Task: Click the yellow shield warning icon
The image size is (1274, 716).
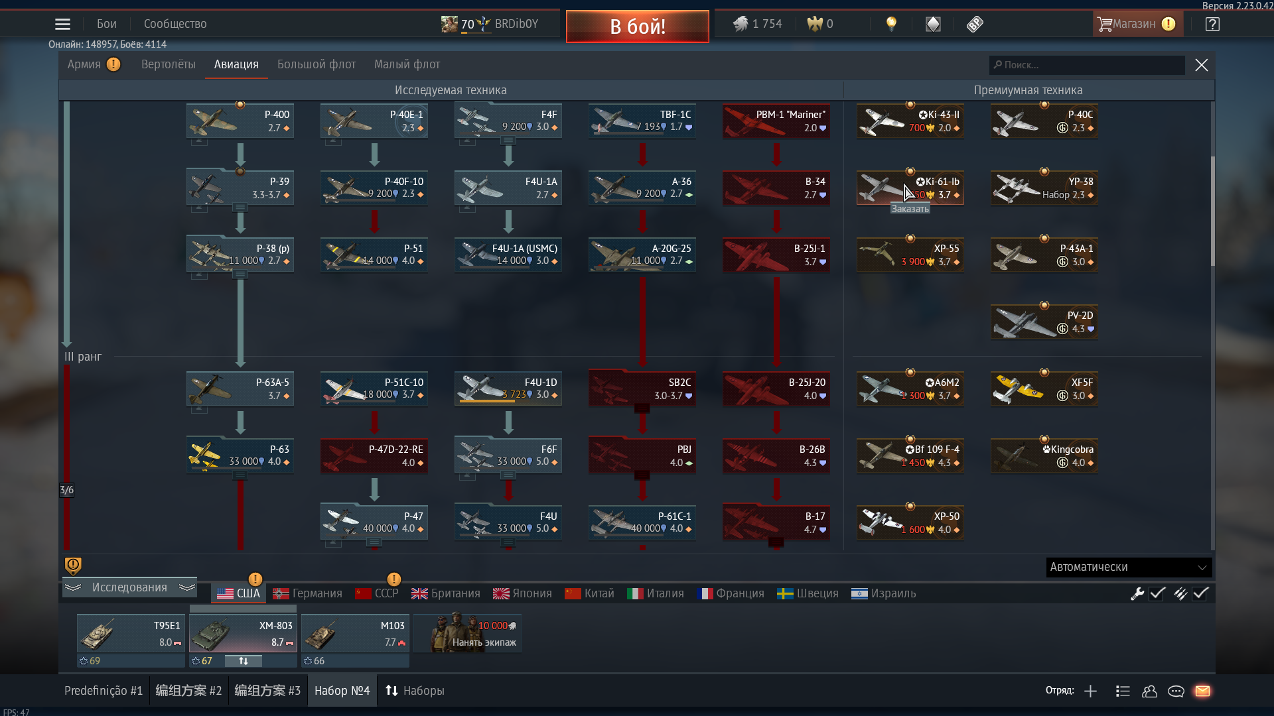Action: (x=73, y=566)
